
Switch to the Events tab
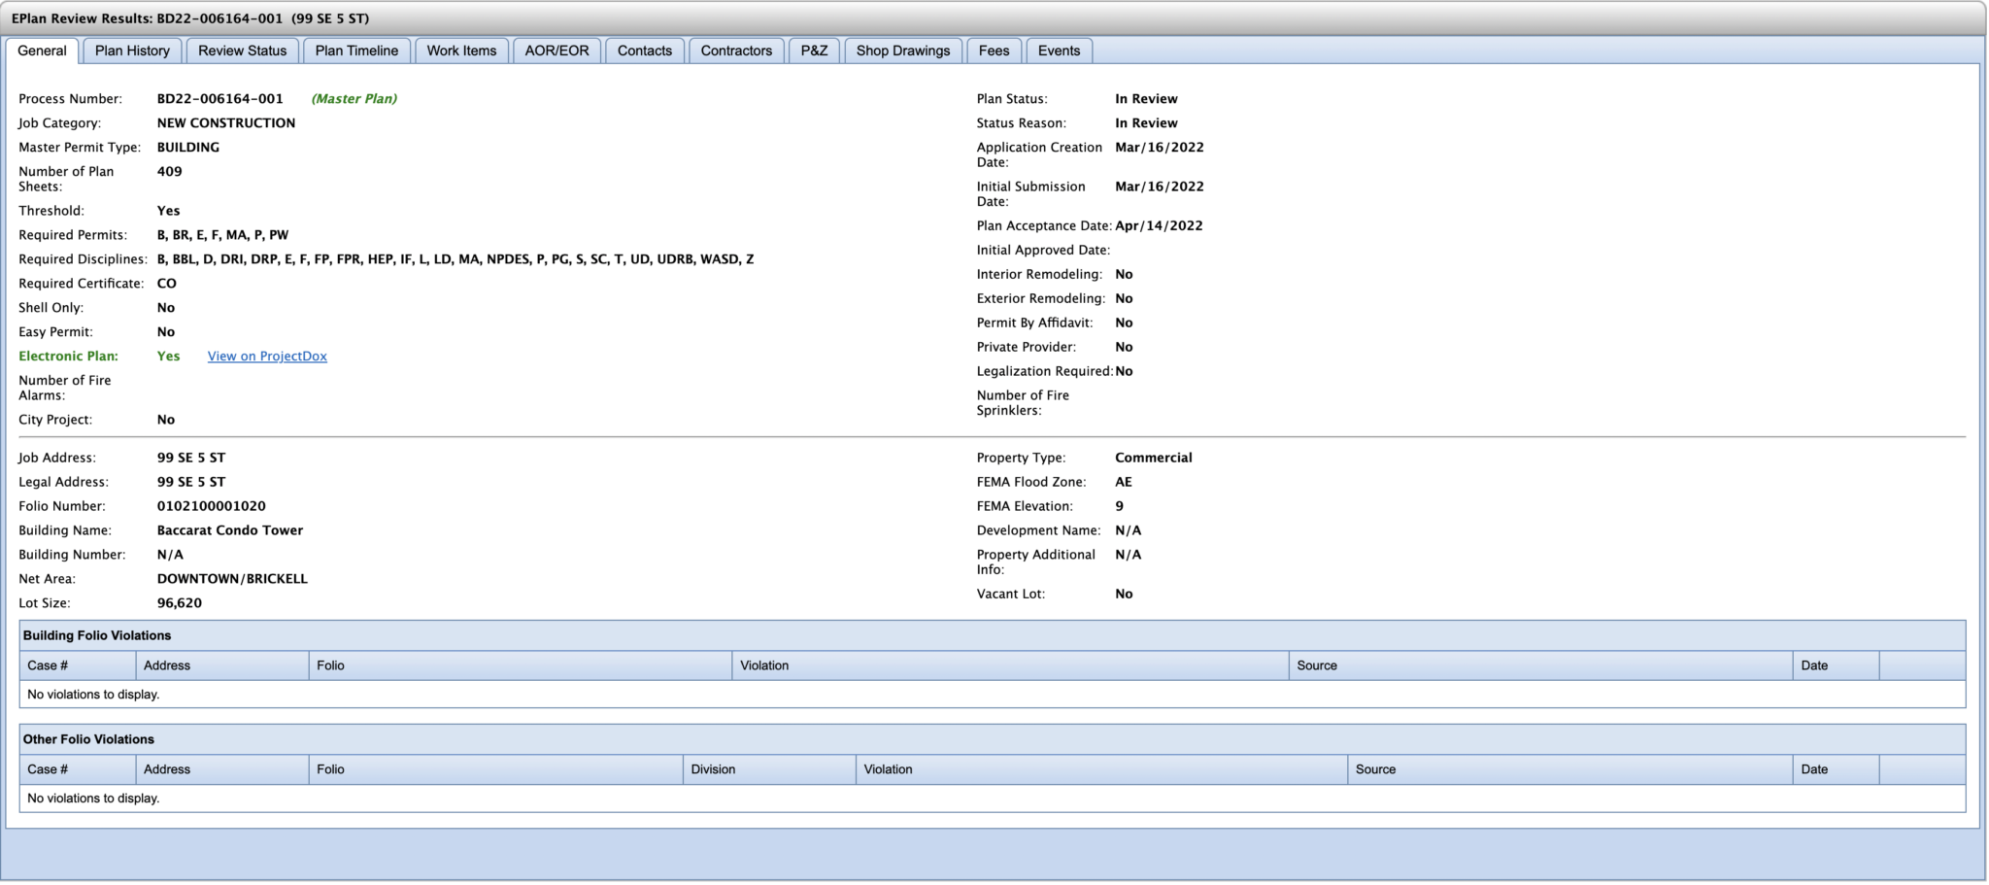(1059, 51)
